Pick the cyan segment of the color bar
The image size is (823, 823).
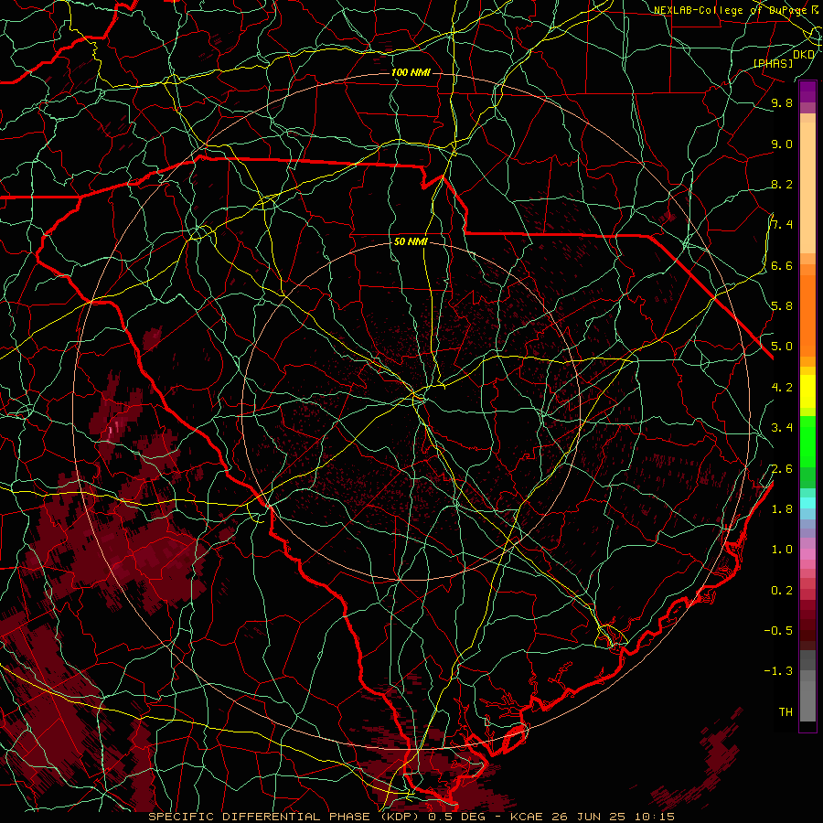[807, 503]
